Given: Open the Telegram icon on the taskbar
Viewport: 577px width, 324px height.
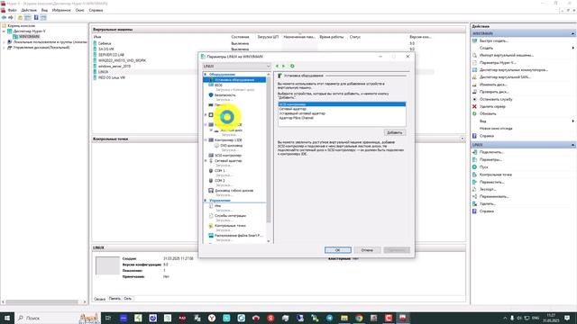Looking at the screenshot, I should pos(329,318).
